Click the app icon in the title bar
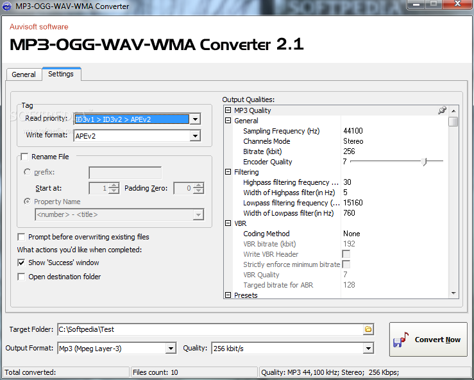This screenshot has height=380, width=474. tap(6, 6)
